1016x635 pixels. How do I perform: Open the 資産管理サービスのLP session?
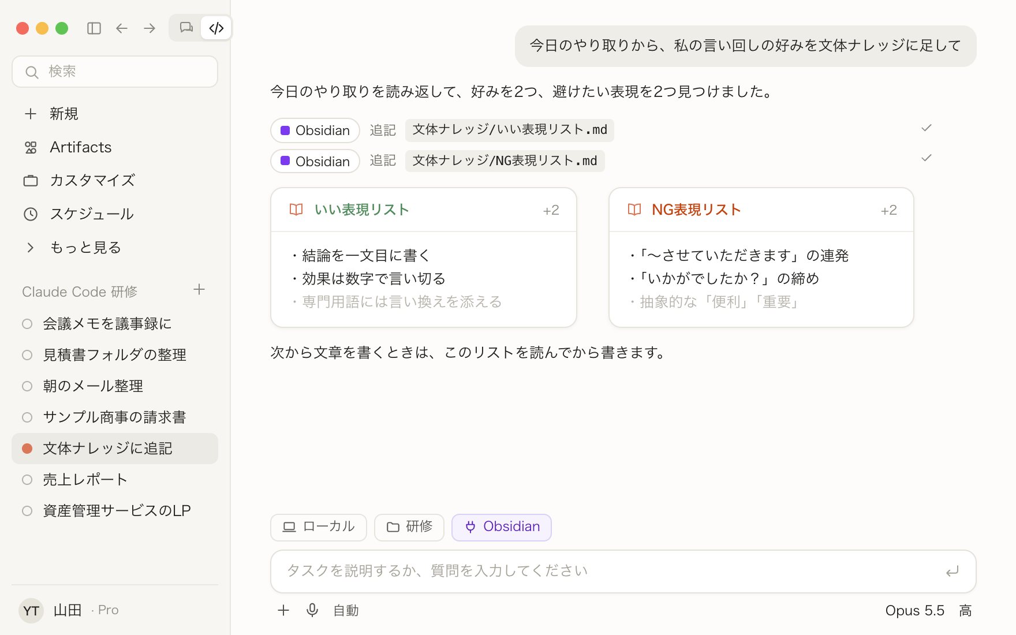115,511
